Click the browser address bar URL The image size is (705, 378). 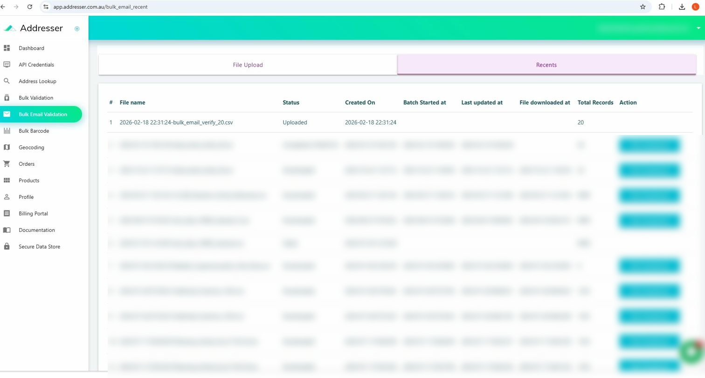100,7
